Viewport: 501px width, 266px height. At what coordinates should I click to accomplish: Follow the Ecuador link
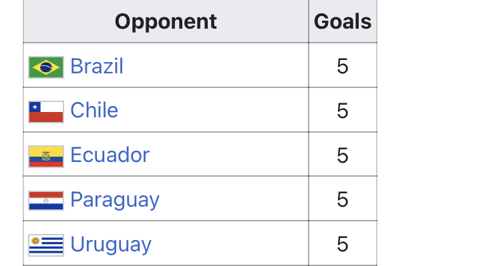pos(110,155)
